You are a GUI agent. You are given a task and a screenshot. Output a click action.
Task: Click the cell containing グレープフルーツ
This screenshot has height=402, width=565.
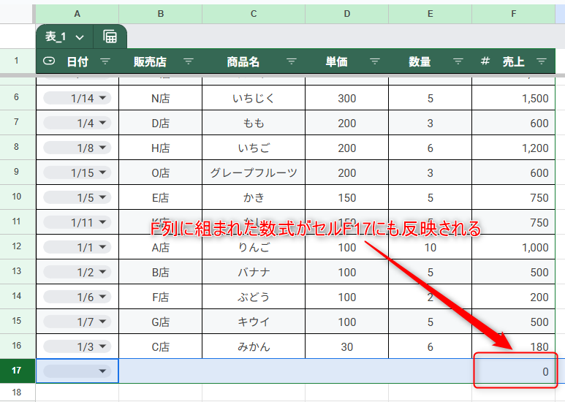(253, 172)
